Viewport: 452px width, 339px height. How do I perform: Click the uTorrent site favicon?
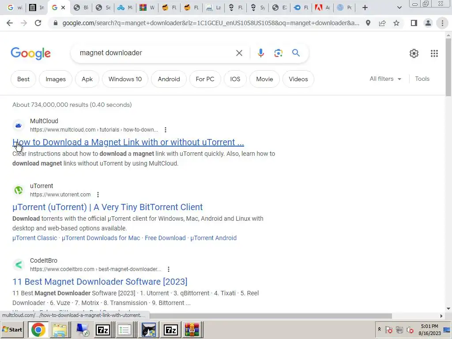pos(19,190)
